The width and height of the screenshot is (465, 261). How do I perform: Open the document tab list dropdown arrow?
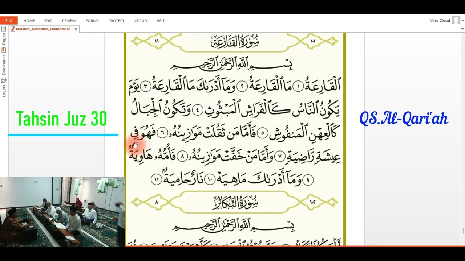pyautogui.click(x=462, y=29)
